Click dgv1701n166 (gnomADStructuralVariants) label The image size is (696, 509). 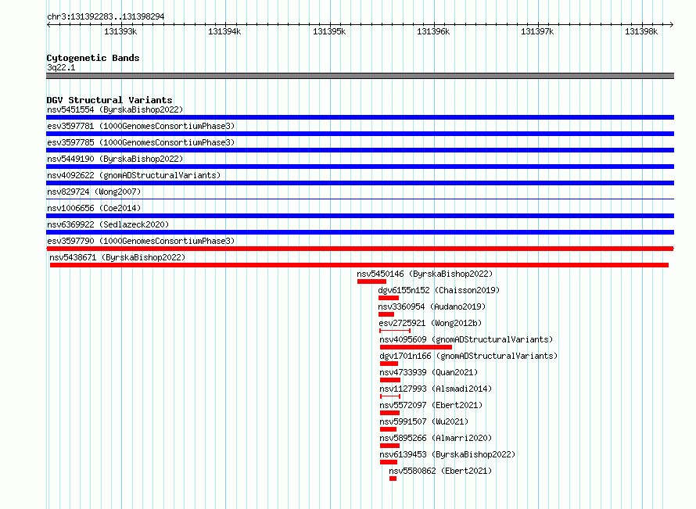(468, 356)
